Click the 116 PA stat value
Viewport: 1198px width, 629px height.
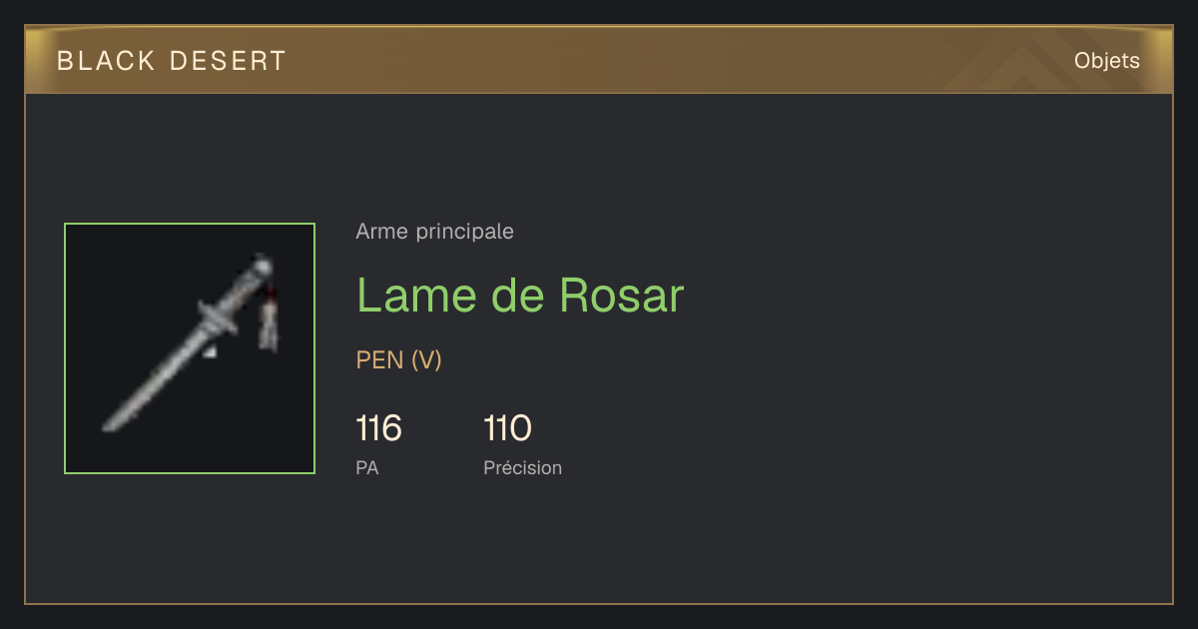[378, 429]
